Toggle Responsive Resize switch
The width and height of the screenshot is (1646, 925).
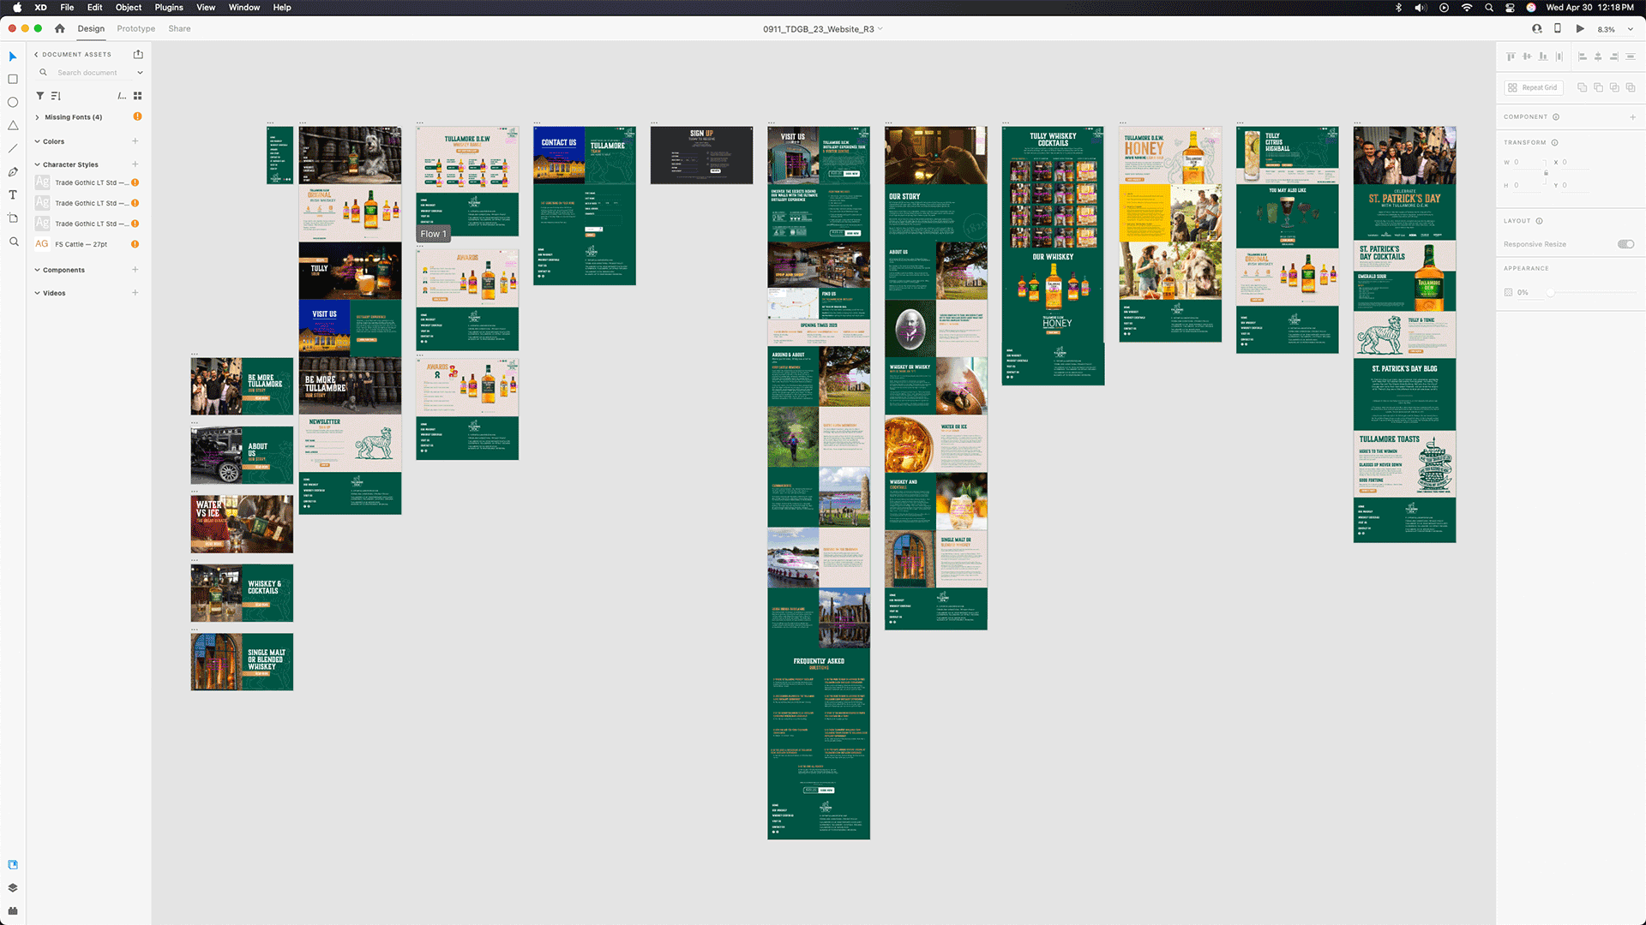(x=1625, y=244)
